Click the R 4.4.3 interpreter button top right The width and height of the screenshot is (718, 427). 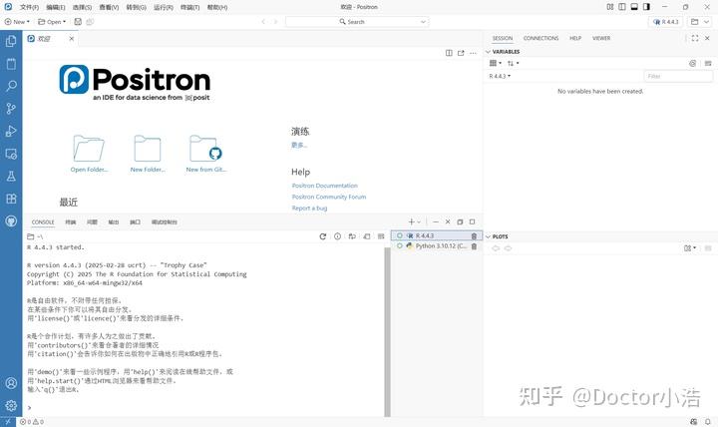click(666, 22)
